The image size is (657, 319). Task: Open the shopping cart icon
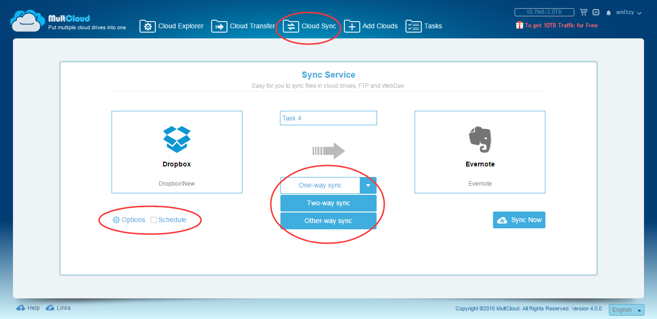pyautogui.click(x=584, y=12)
